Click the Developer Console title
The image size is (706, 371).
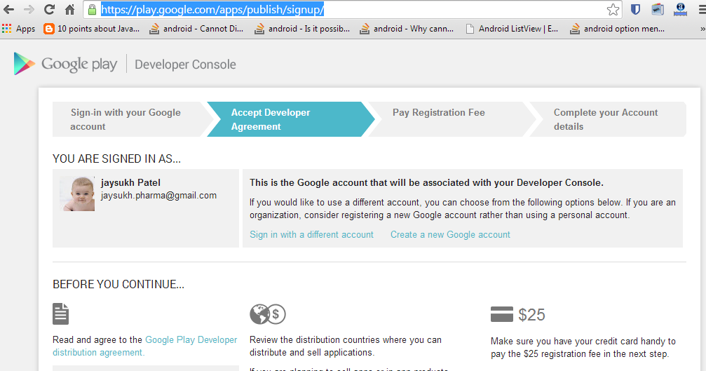[185, 65]
